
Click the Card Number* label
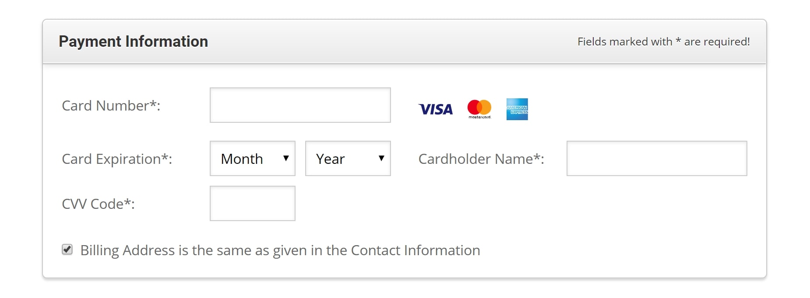111,106
